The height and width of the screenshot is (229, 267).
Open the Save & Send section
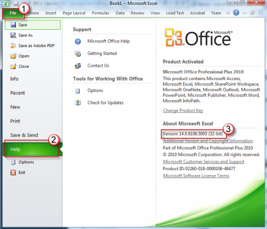24,135
